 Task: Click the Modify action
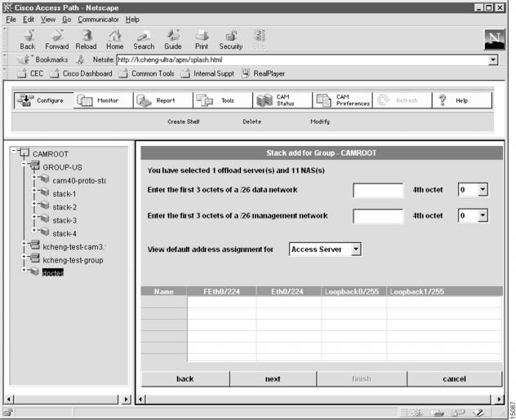320,122
